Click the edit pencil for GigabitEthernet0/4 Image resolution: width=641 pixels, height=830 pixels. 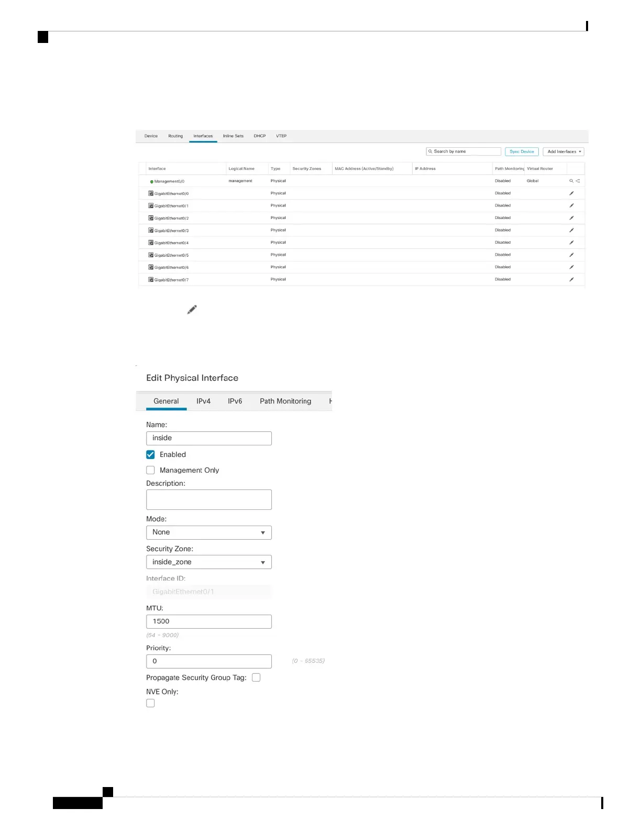(571, 243)
